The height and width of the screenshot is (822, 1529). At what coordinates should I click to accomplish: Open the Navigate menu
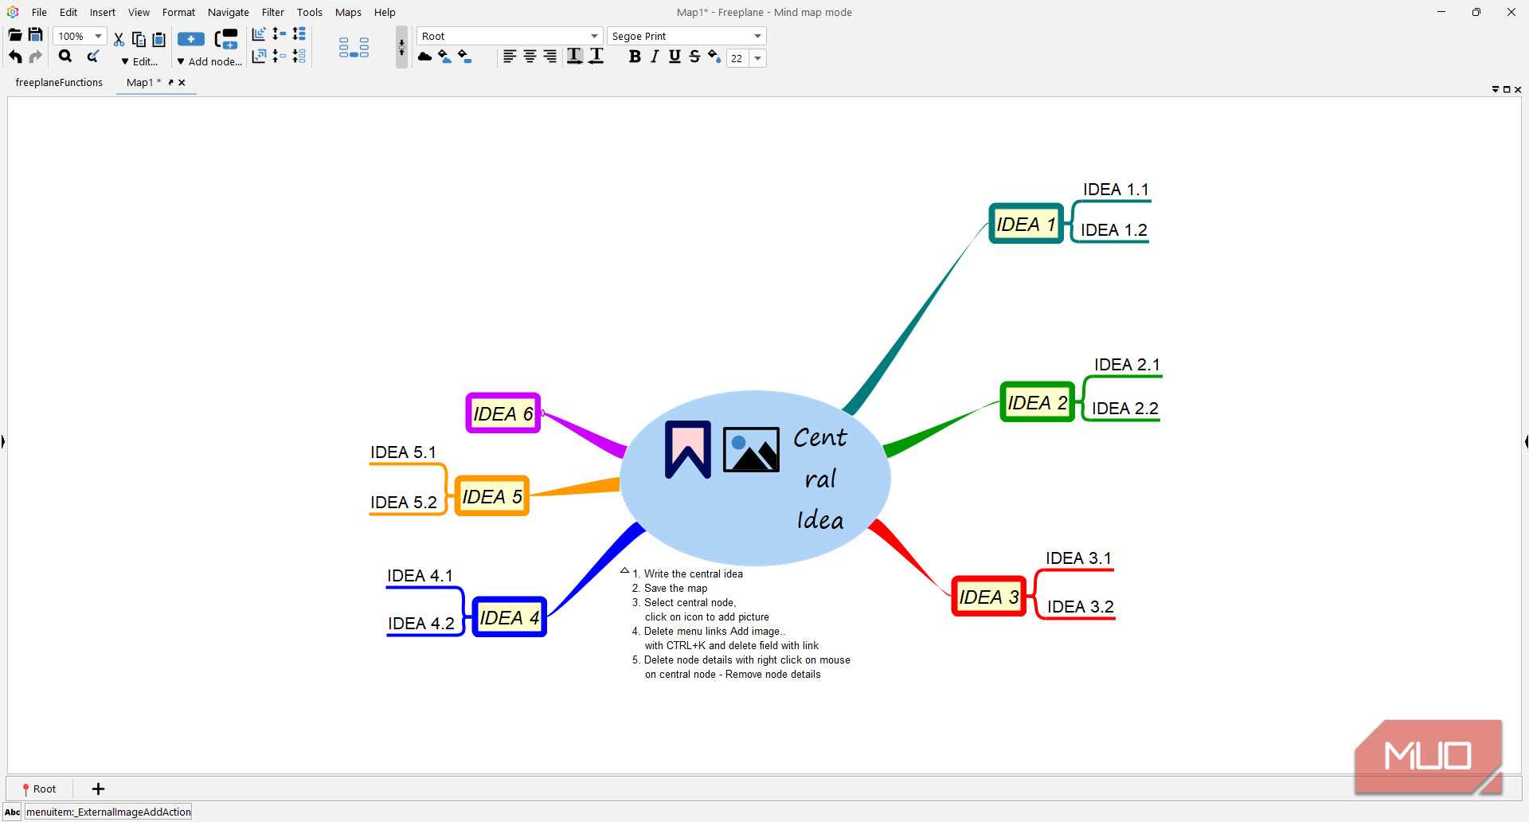pos(229,12)
